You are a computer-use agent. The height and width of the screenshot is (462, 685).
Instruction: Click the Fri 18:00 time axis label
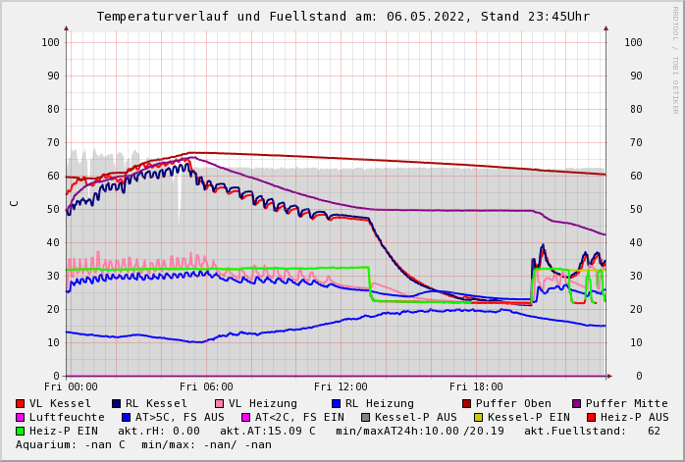coord(476,387)
